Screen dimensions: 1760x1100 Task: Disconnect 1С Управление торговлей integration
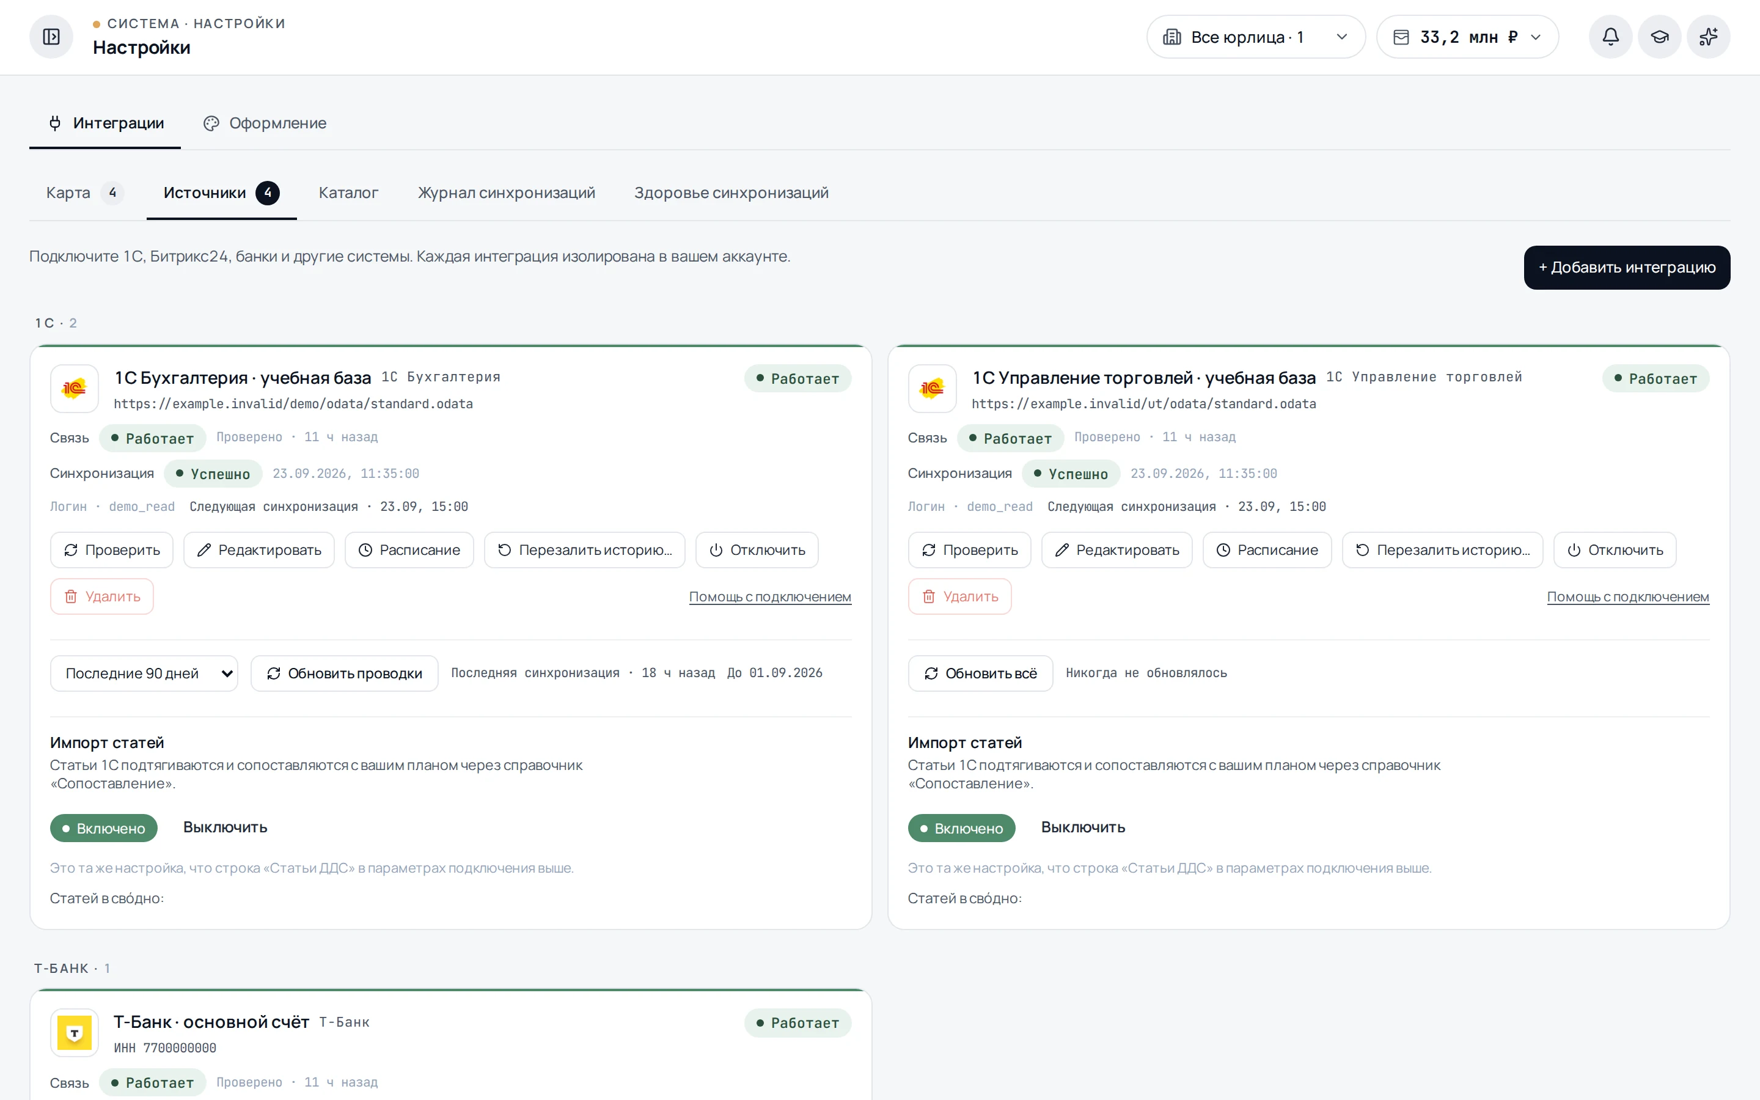[1615, 550]
